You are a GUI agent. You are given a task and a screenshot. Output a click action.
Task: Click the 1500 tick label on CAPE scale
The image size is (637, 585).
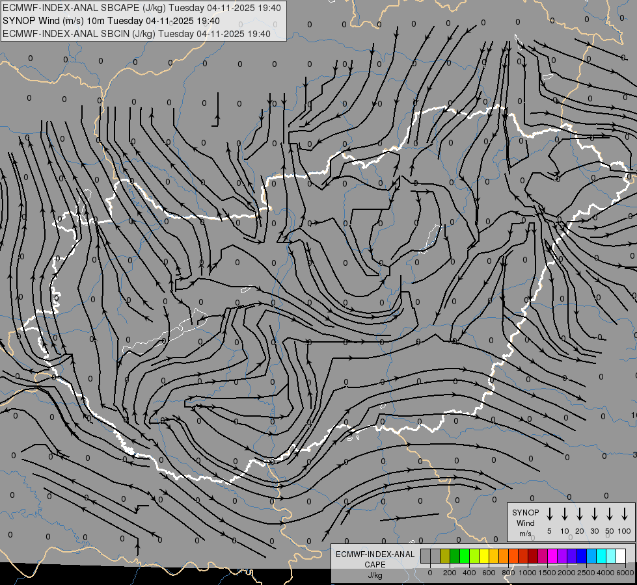(x=547, y=573)
